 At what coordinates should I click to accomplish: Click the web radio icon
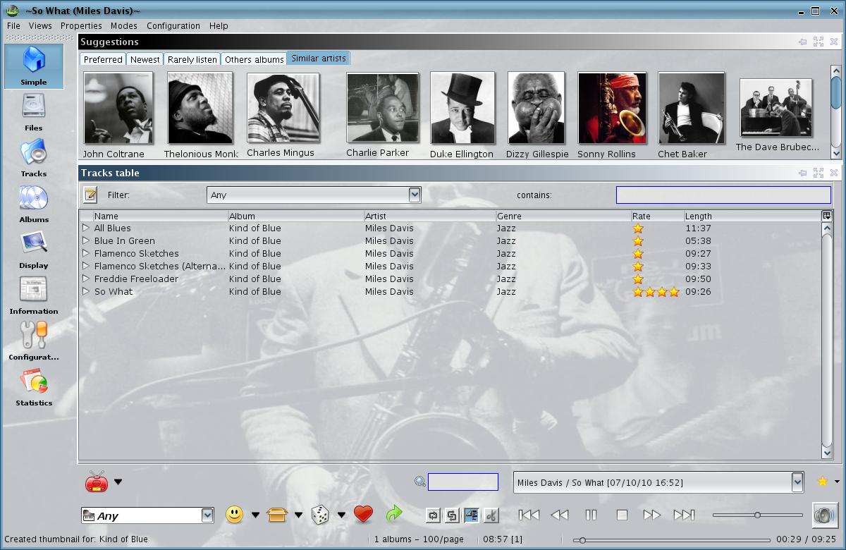[x=97, y=482]
